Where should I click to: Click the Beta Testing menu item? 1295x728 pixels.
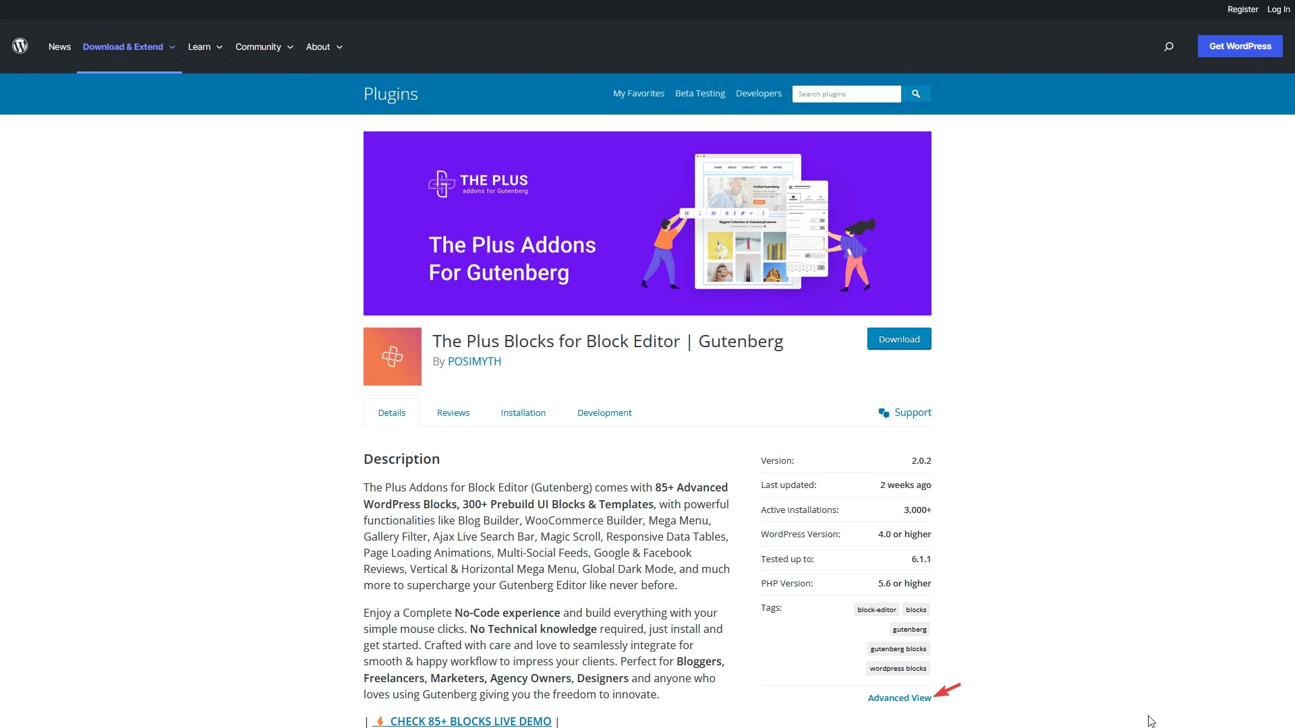pos(700,93)
